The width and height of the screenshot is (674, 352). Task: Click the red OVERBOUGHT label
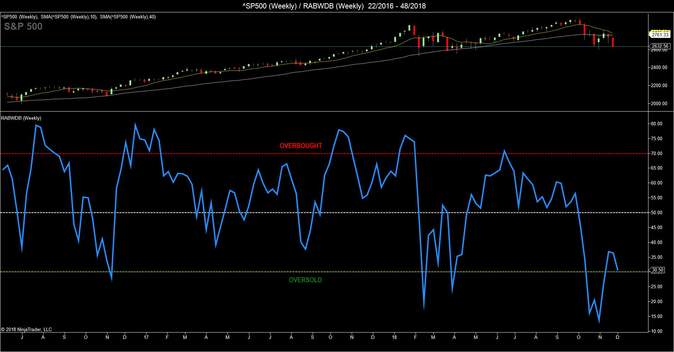point(301,146)
